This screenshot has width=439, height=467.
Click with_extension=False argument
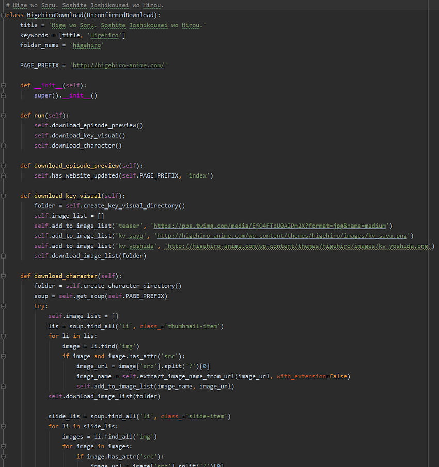pyautogui.click(x=312, y=377)
